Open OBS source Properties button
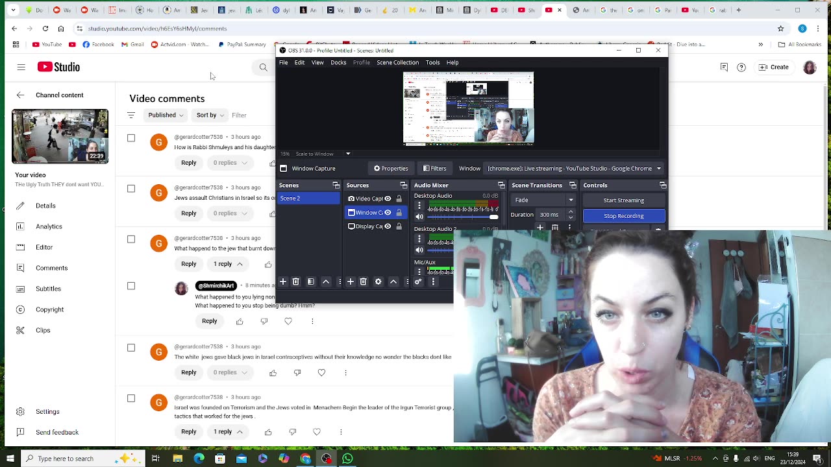Screen dimensions: 831x467 [391, 169]
